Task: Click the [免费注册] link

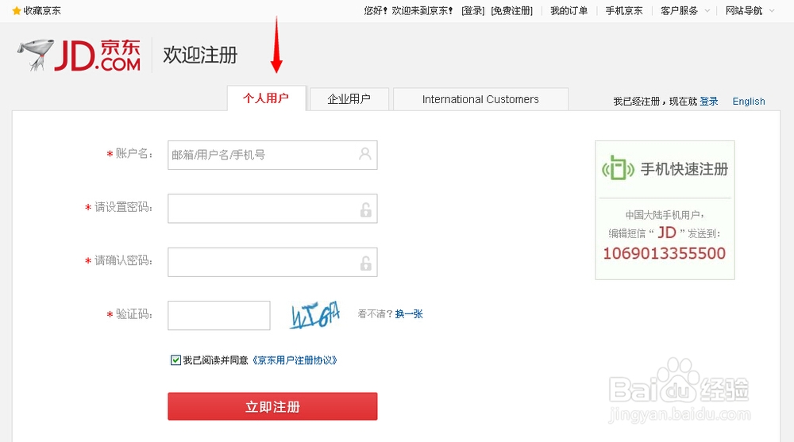Action: 511,10
